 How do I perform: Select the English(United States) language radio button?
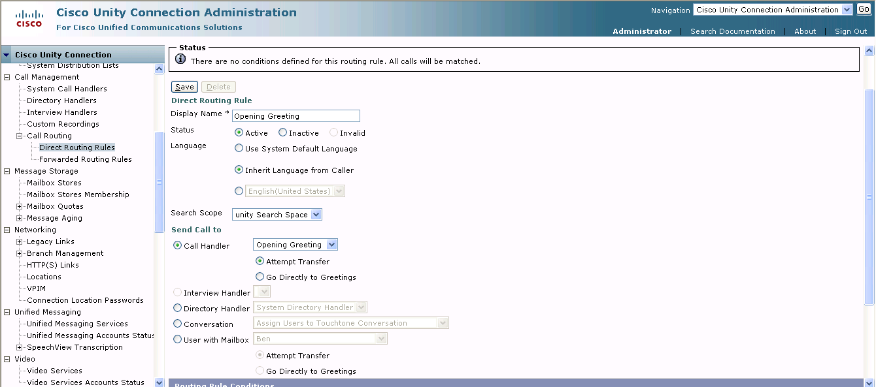(239, 191)
